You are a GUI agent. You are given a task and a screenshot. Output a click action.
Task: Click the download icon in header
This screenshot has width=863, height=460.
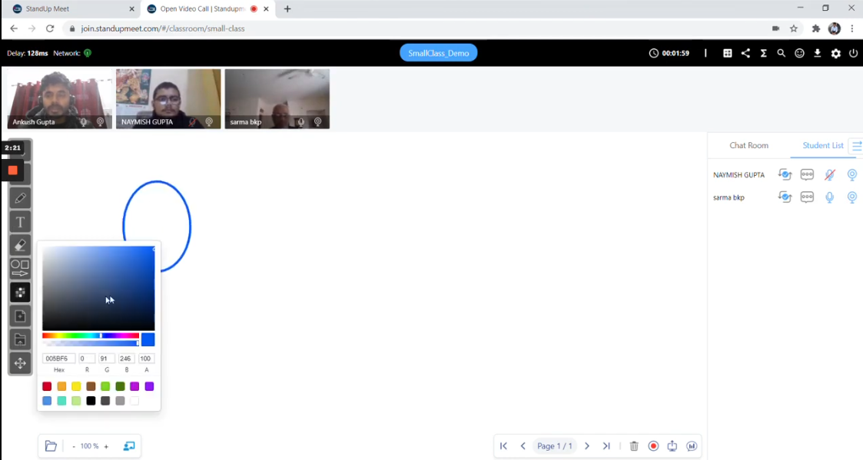(818, 54)
